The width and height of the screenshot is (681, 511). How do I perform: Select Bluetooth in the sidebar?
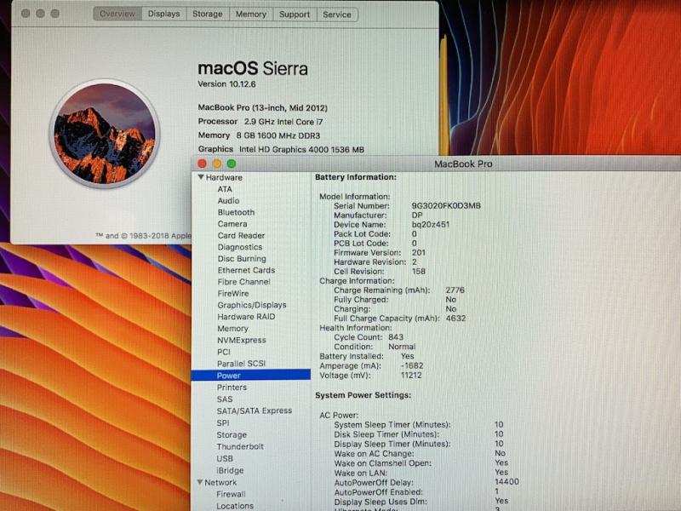point(235,212)
